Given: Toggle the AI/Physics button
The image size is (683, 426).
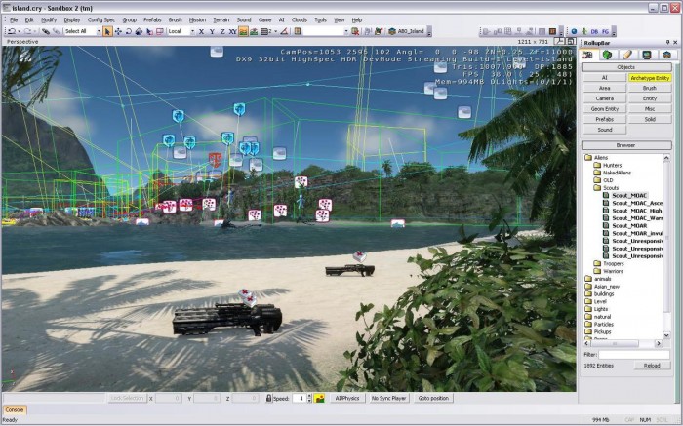Looking at the screenshot, I should [347, 398].
